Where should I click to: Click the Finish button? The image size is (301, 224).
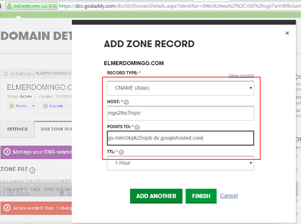point(201,196)
